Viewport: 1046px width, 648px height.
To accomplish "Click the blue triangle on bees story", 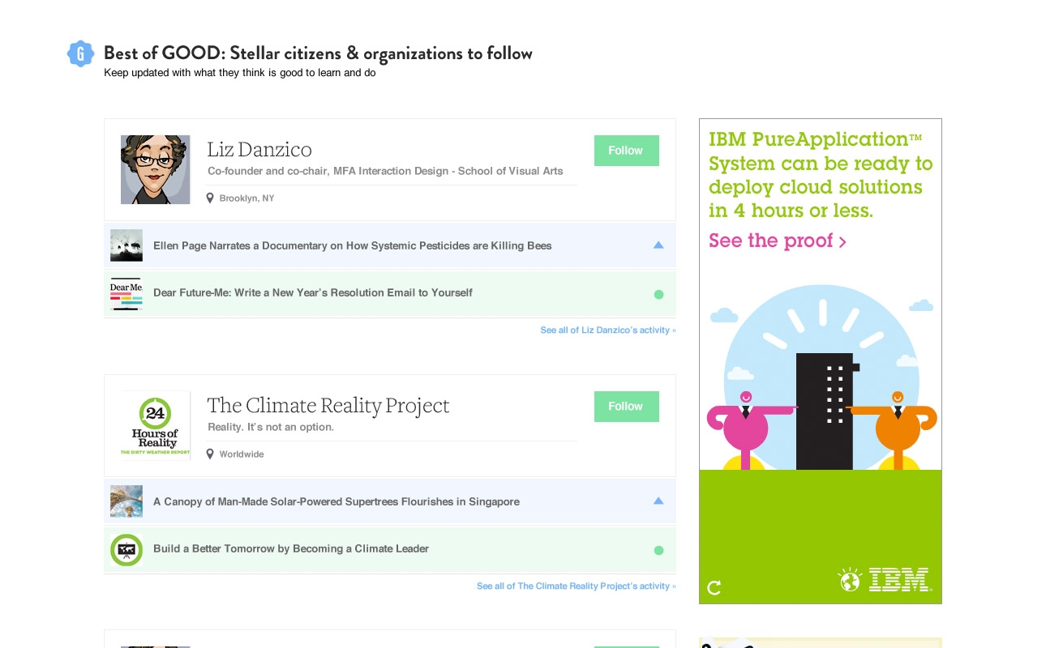I will [x=658, y=245].
